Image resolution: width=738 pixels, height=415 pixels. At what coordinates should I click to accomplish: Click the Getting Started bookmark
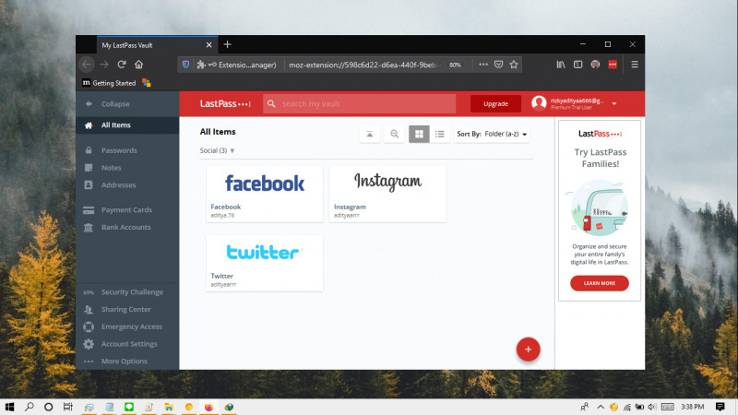pyautogui.click(x=109, y=83)
